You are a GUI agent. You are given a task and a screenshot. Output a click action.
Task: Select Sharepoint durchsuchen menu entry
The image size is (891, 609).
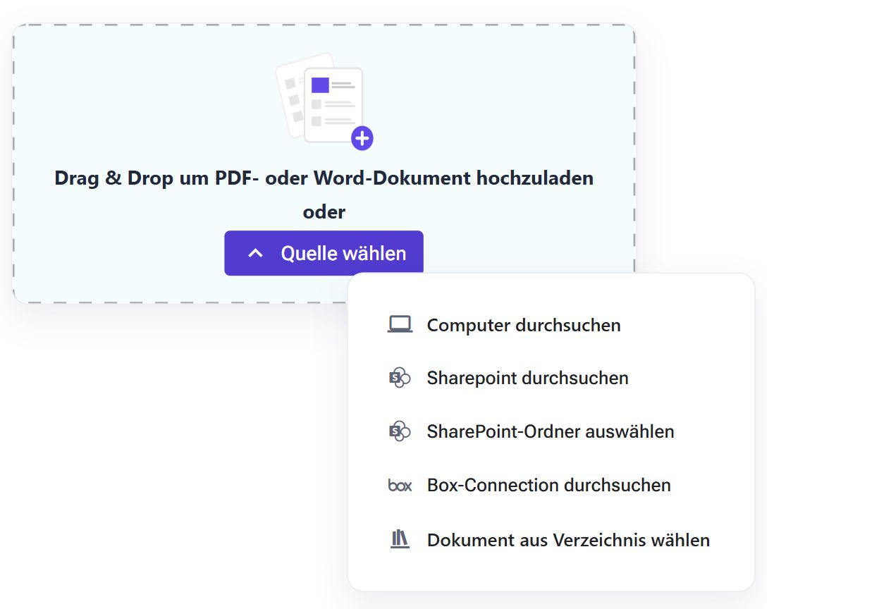pyautogui.click(x=527, y=378)
